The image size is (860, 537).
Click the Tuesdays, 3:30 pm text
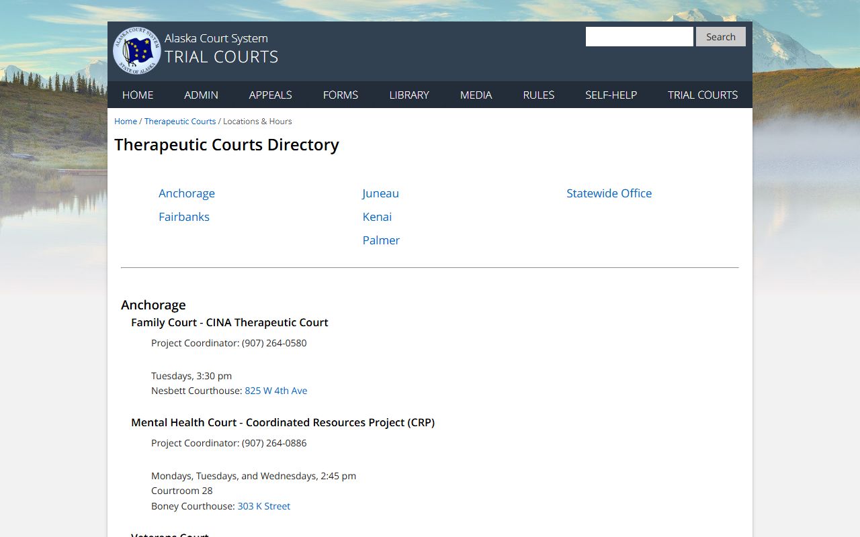tap(191, 376)
